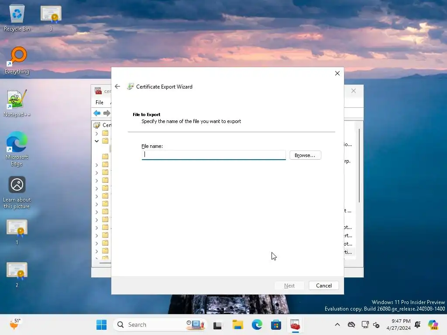Open Copilot preview icon in taskbar
Screen dimensions: 447x335
tap(433, 325)
